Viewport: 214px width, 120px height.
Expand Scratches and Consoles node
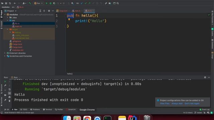pos(5,56)
